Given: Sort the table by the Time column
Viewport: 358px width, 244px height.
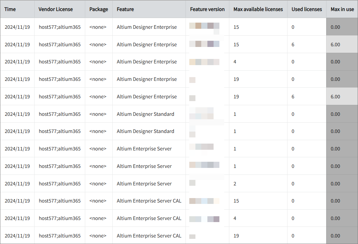Looking at the screenshot, I should 10,9.
